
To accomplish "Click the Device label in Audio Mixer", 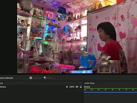I will tap(87, 87).
